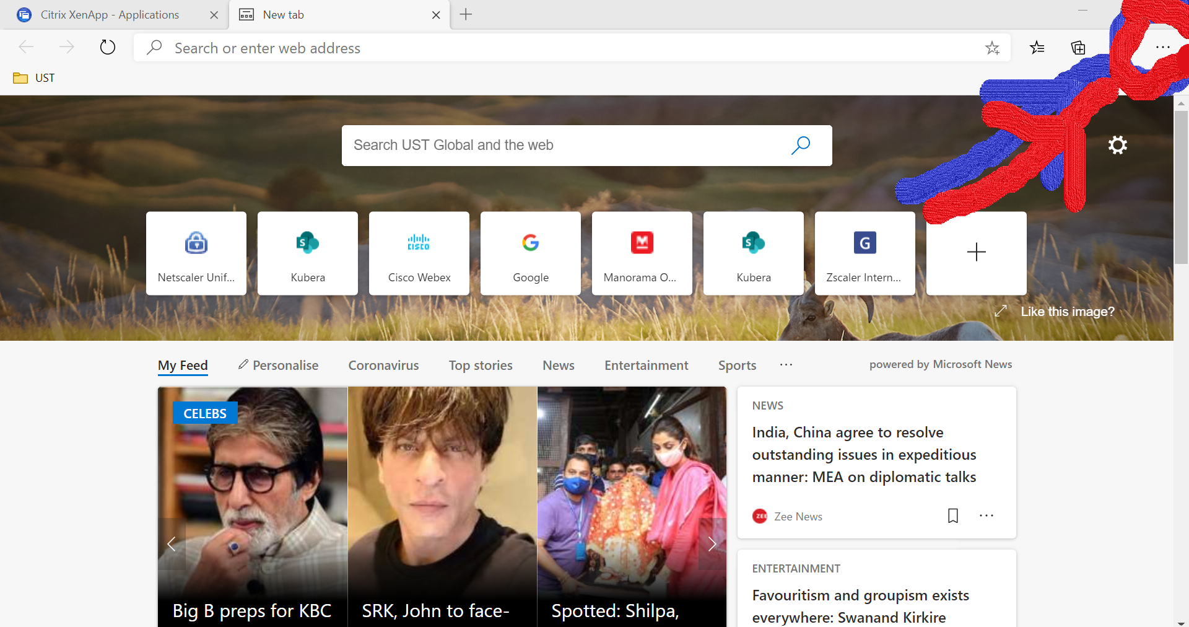The height and width of the screenshot is (627, 1189).
Task: Click the Like this image link
Action: (1068, 311)
